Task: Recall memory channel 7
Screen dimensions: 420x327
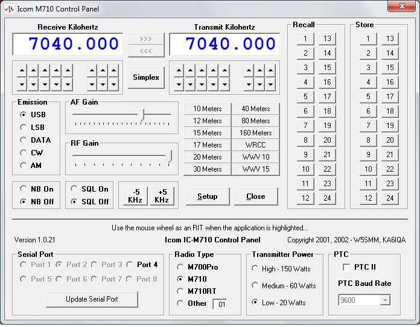Action: pos(305,126)
